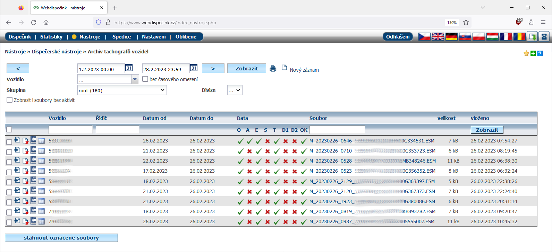Click 'stáhnout označené soubory' button

61,238
